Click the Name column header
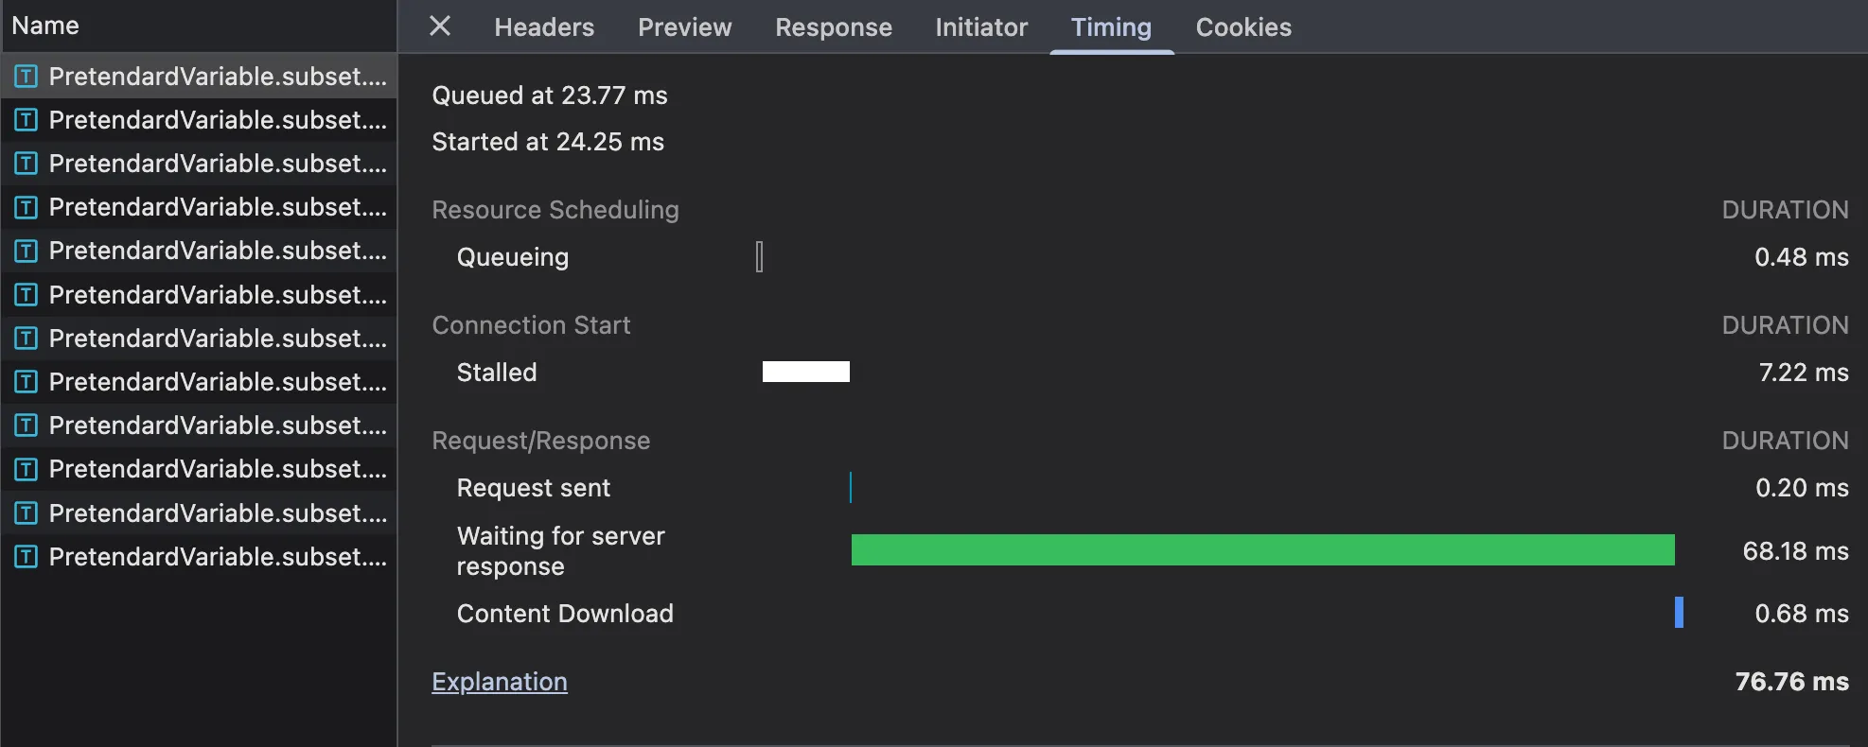The image size is (1868, 747). click(x=45, y=26)
